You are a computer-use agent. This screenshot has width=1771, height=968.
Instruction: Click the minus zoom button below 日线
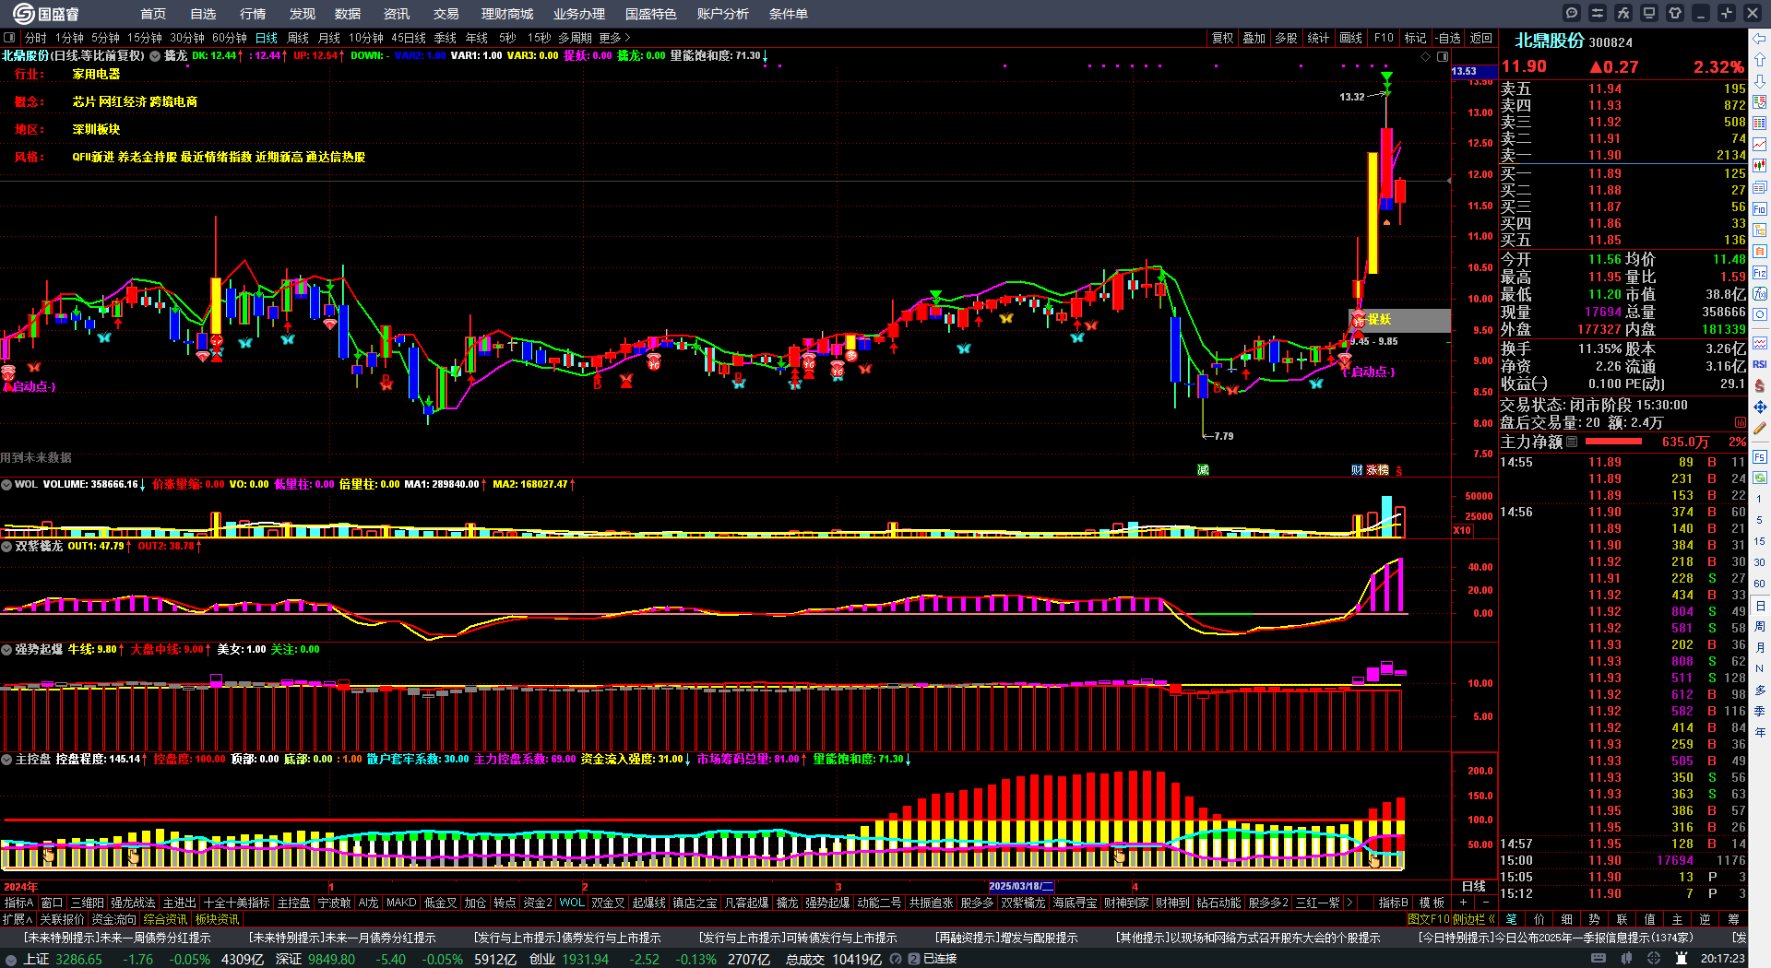pos(1486,903)
